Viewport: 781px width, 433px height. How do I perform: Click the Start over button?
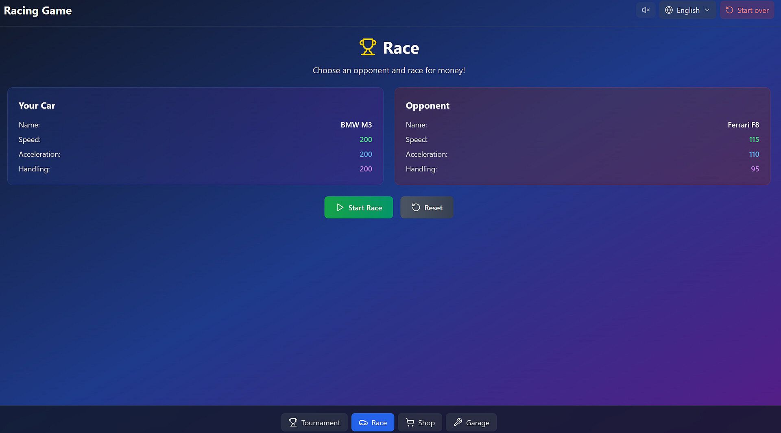[747, 10]
